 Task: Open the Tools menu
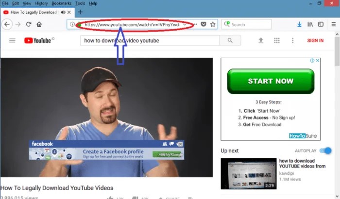pos(80,3)
